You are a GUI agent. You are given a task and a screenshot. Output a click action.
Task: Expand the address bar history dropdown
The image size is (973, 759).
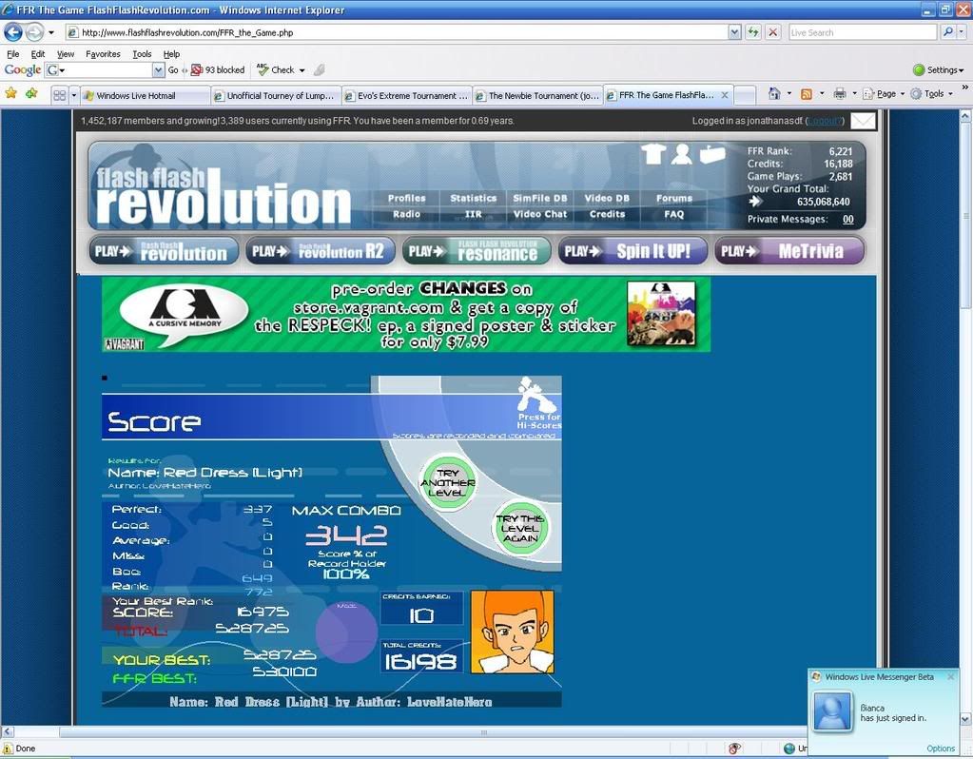point(734,32)
